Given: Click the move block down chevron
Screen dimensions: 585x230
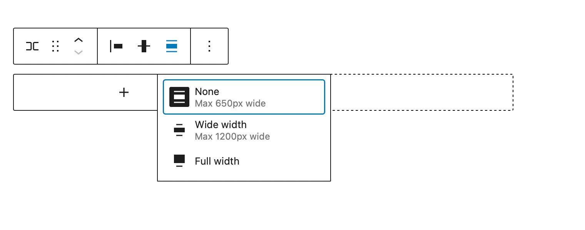Looking at the screenshot, I should (x=79, y=53).
